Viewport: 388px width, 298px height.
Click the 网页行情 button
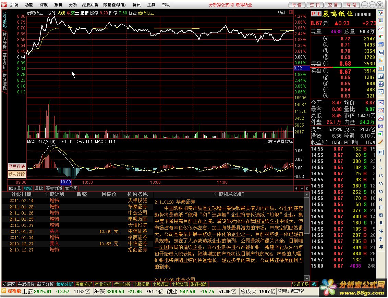tap(17, 167)
